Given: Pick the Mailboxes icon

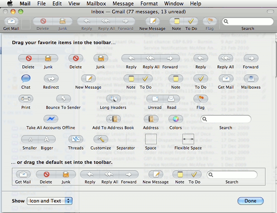Looking at the screenshot, I should tap(251, 79).
